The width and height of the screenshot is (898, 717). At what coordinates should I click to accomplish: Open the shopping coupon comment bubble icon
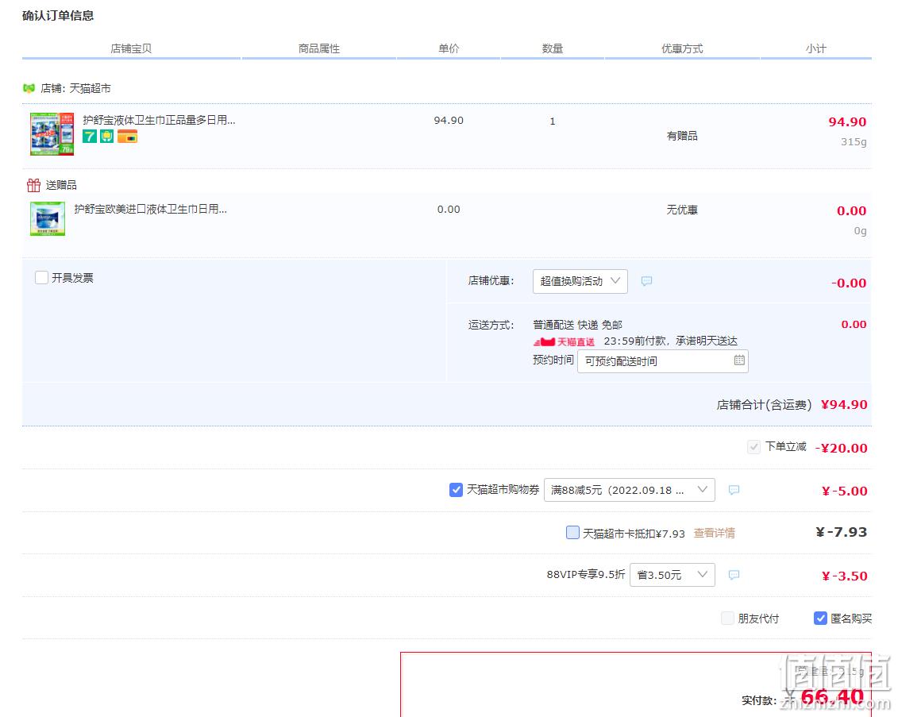pos(734,490)
